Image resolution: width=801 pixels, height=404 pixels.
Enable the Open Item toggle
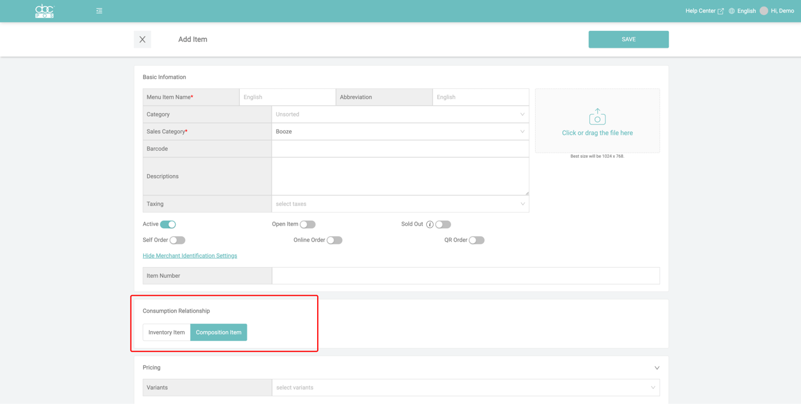[x=307, y=225]
